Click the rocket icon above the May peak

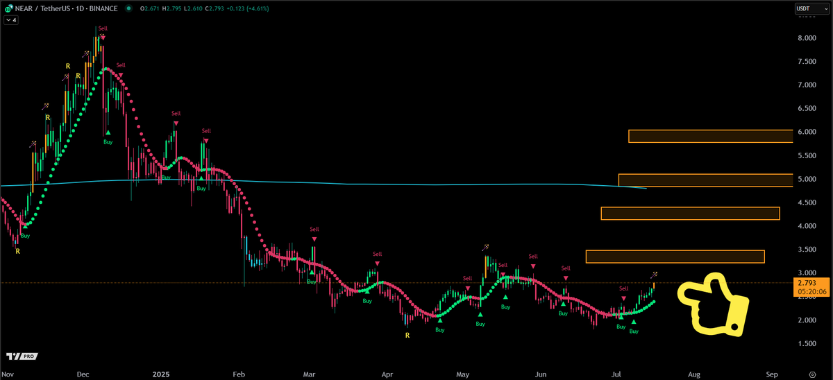tap(486, 247)
